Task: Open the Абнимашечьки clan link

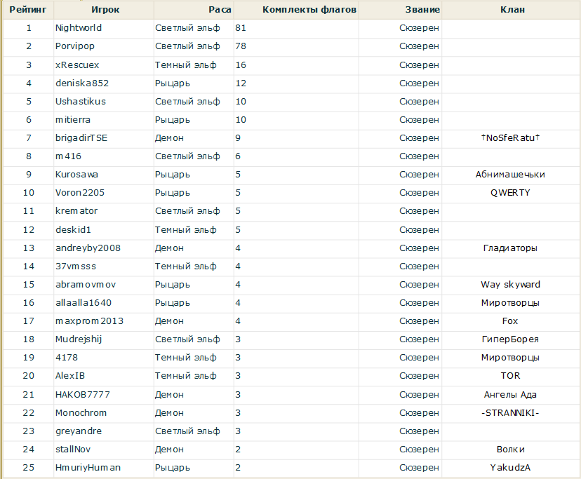Action: (x=510, y=175)
